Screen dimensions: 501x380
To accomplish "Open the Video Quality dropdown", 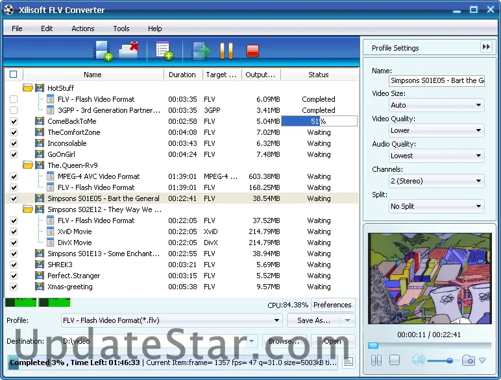I will pyautogui.click(x=437, y=130).
